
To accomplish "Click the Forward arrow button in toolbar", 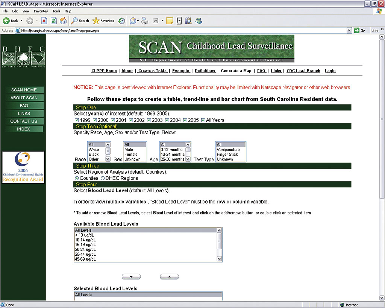I will pos(30,21).
